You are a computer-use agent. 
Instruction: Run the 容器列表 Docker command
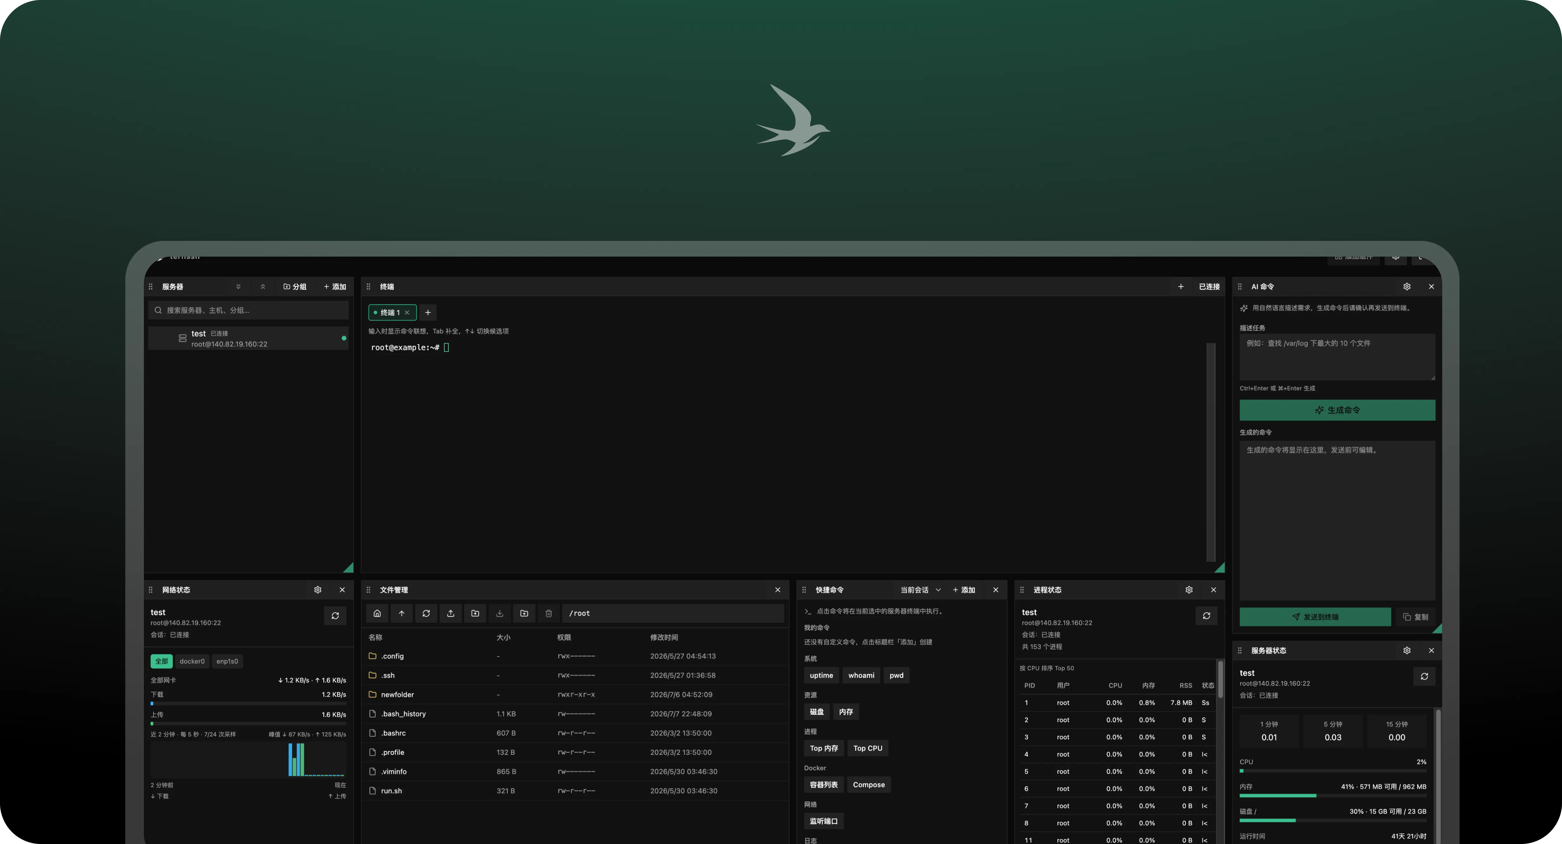(824, 785)
